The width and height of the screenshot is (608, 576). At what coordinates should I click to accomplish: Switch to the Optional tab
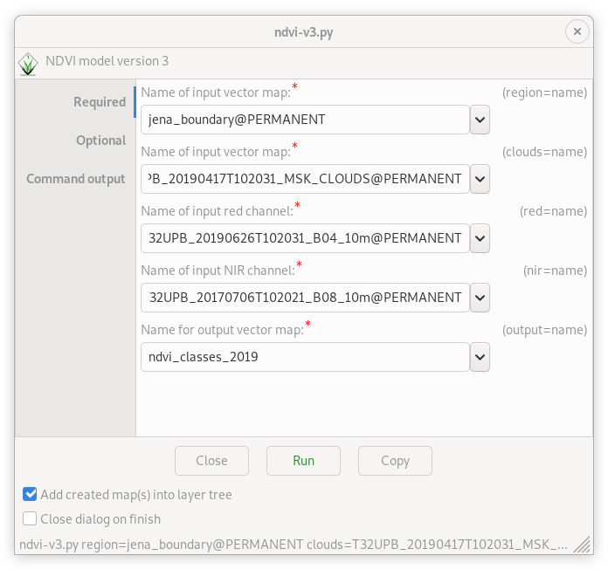(100, 141)
